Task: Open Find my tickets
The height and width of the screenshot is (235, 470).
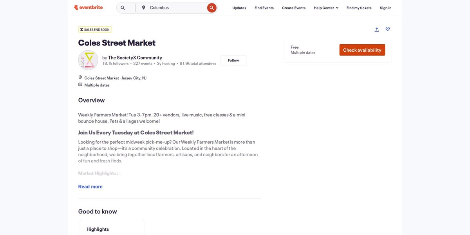Action: 359,8
